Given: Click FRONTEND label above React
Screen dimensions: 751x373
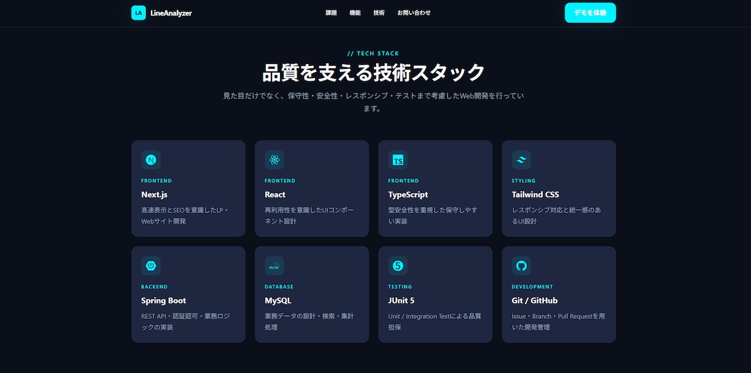Looking at the screenshot, I should point(280,181).
